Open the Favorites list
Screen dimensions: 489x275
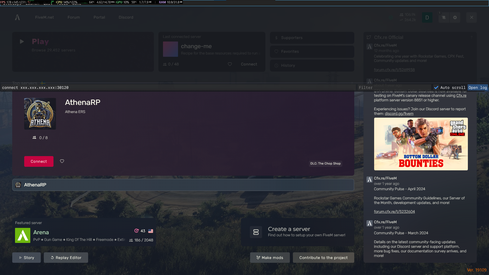coord(312,51)
